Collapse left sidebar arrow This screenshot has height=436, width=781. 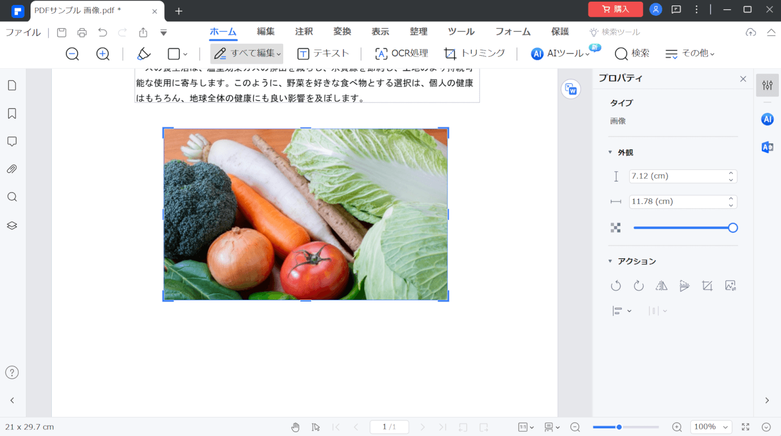(x=12, y=400)
